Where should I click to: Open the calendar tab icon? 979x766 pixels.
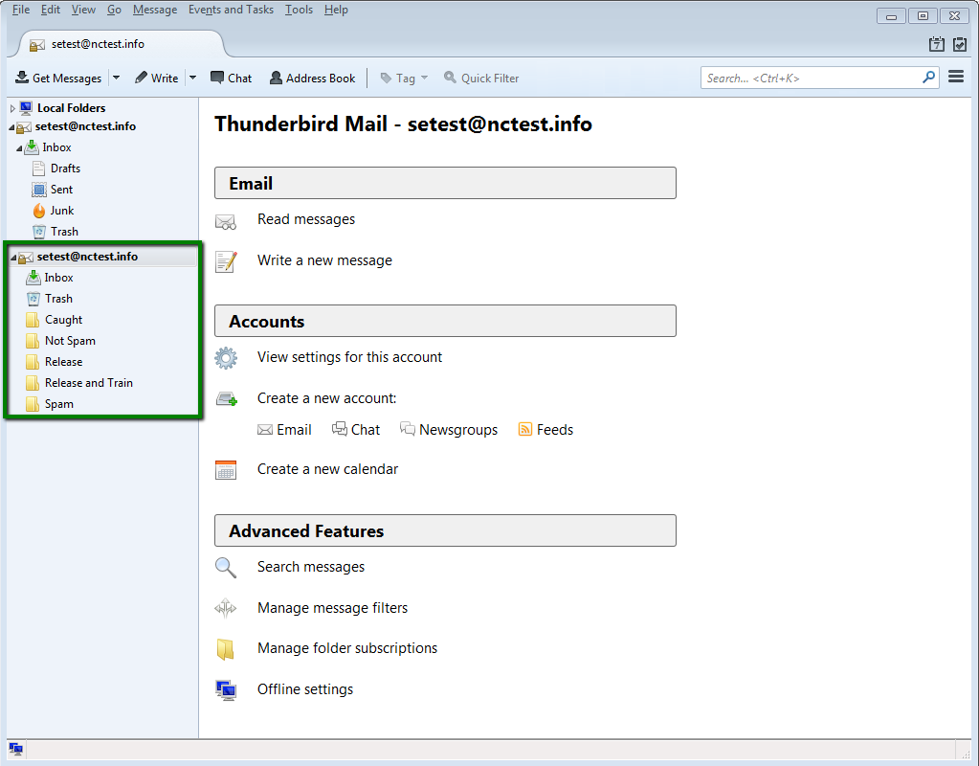937,44
